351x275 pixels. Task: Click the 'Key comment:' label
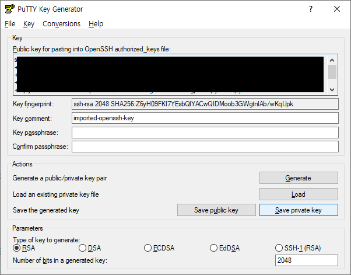click(32, 119)
